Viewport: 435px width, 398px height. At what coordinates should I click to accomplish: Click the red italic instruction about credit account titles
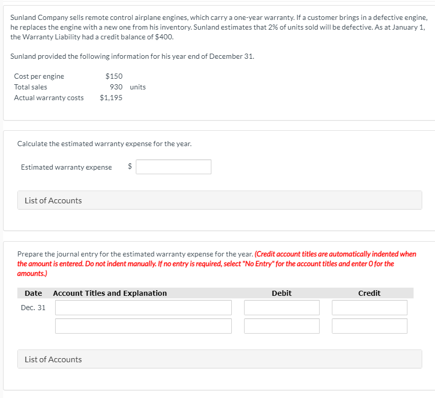pyautogui.click(x=216, y=264)
